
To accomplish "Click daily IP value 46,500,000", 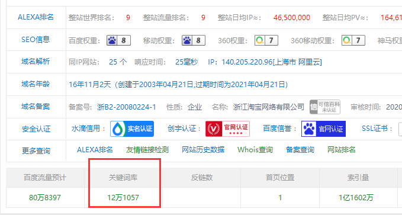I will tap(292, 18).
